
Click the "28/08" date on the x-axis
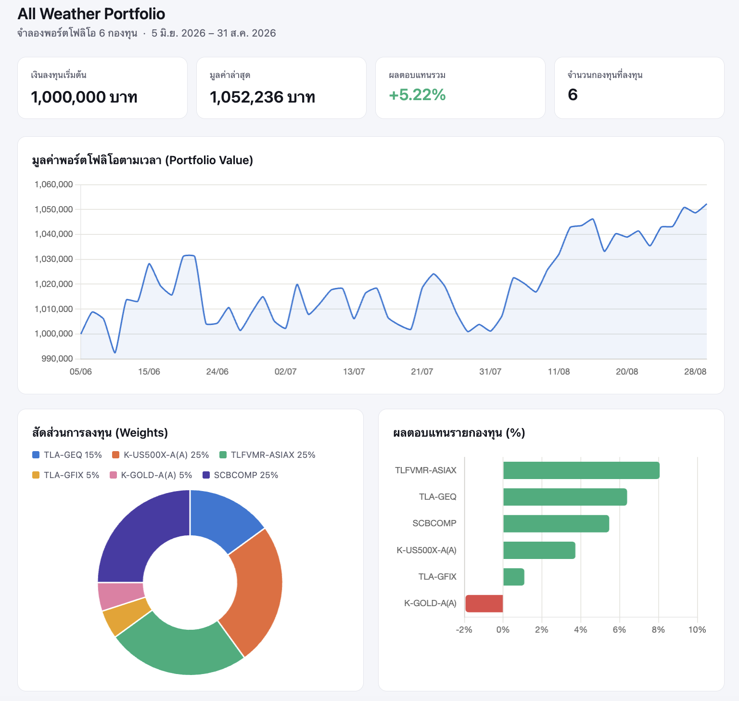point(695,372)
